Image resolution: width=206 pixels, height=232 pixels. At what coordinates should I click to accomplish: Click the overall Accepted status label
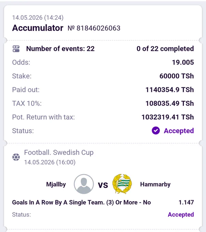click(x=179, y=131)
